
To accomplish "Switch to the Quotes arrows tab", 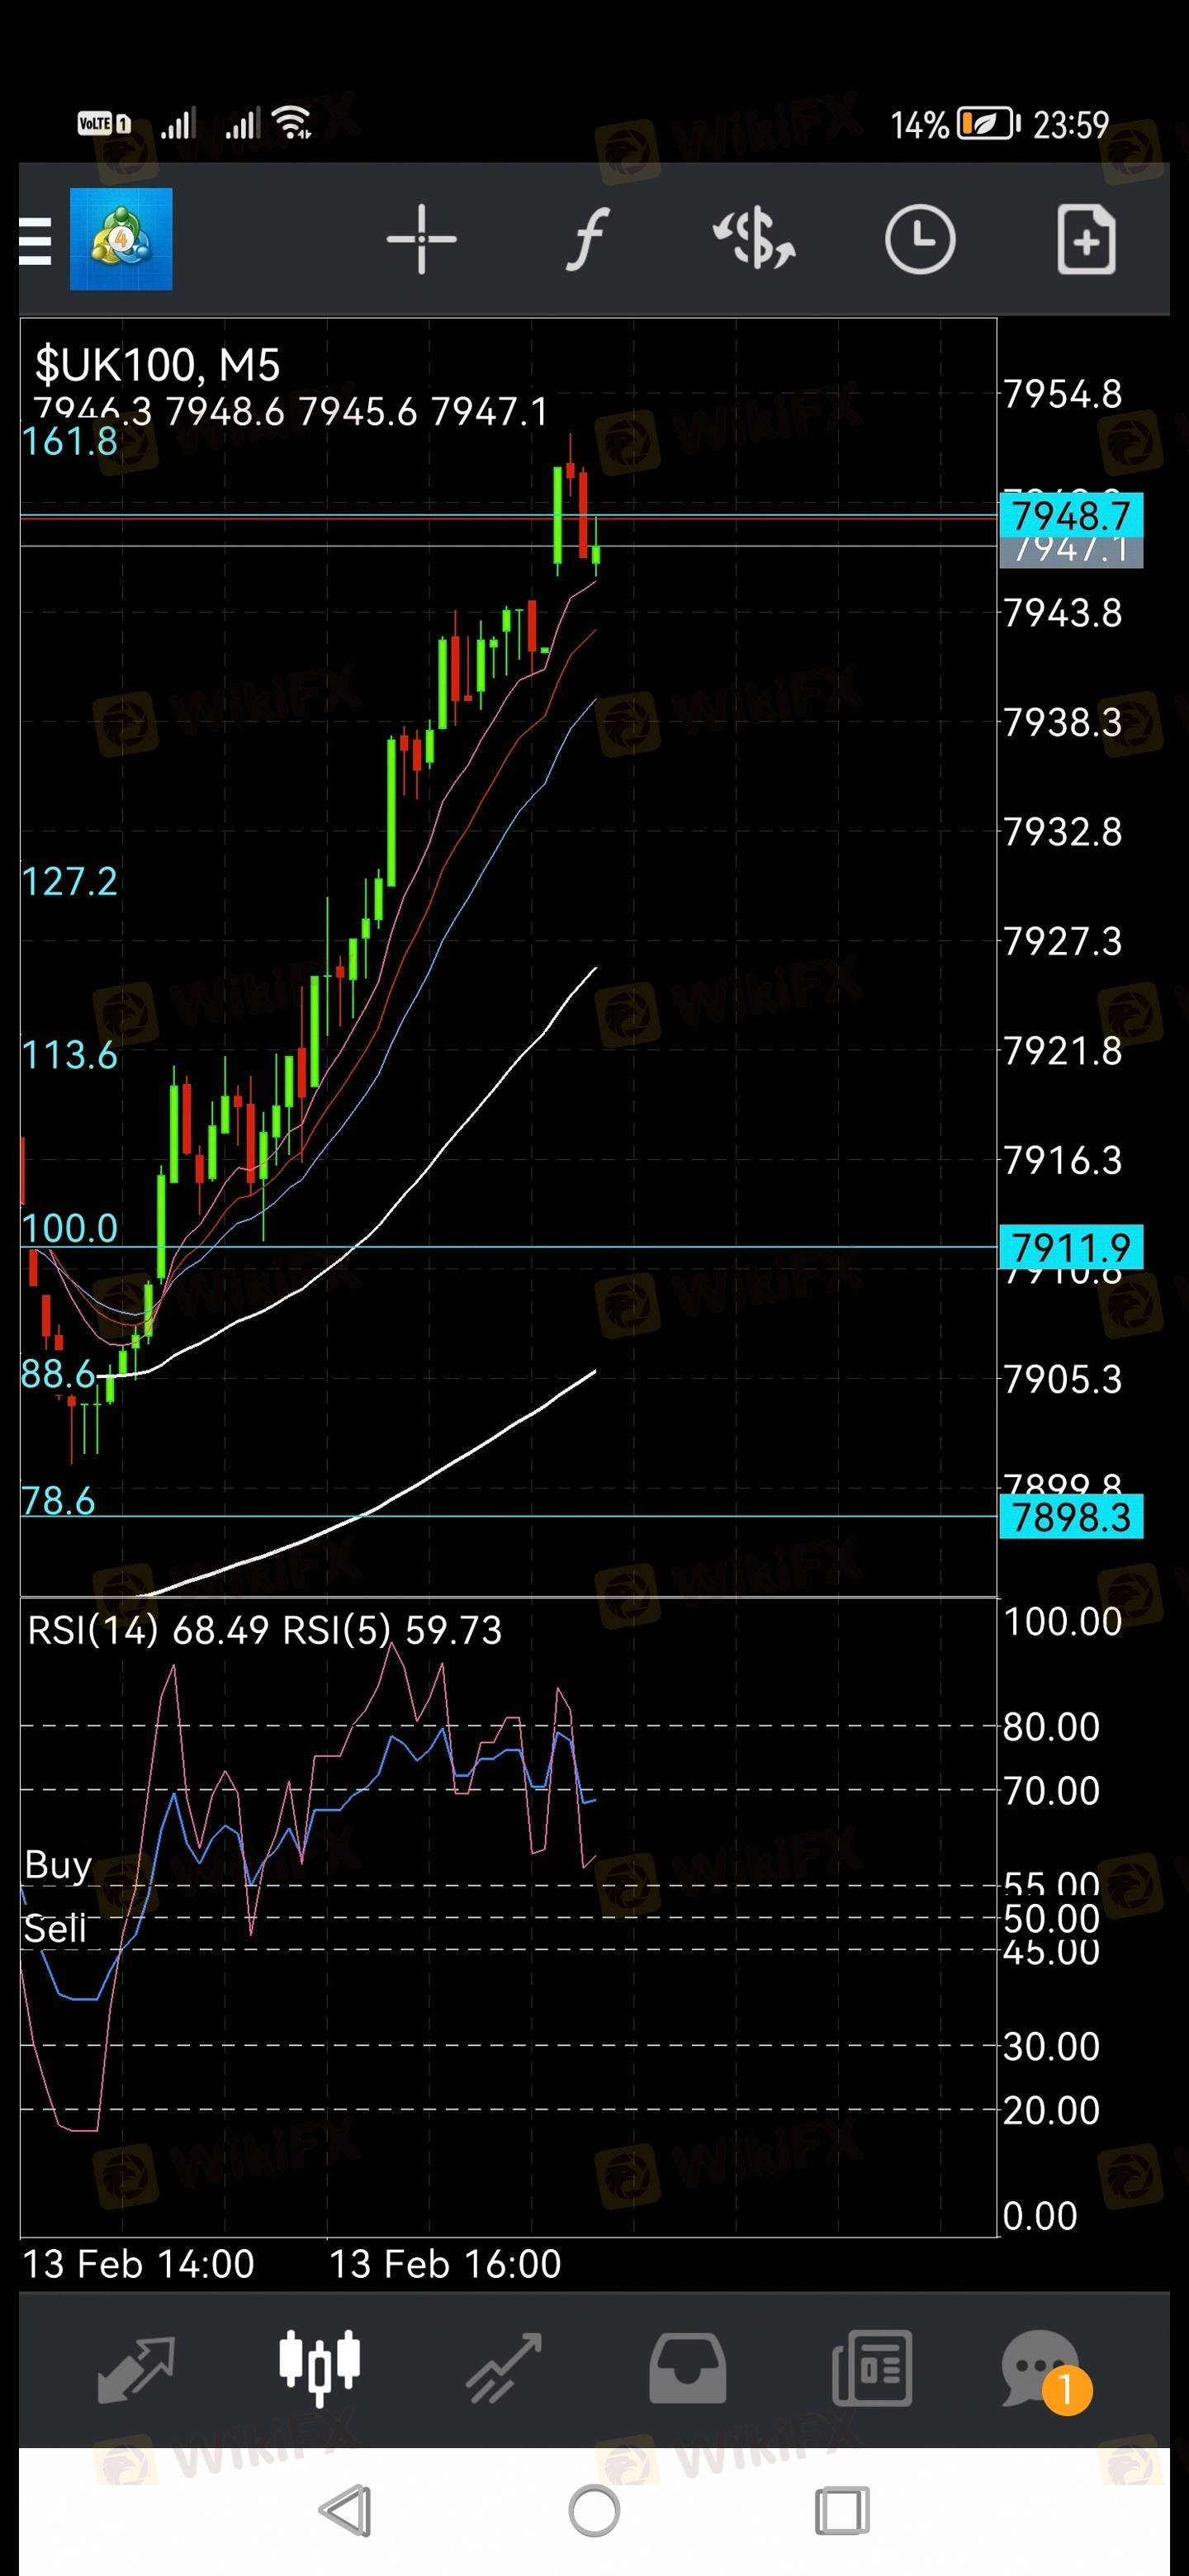I will pyautogui.click(x=136, y=2369).
